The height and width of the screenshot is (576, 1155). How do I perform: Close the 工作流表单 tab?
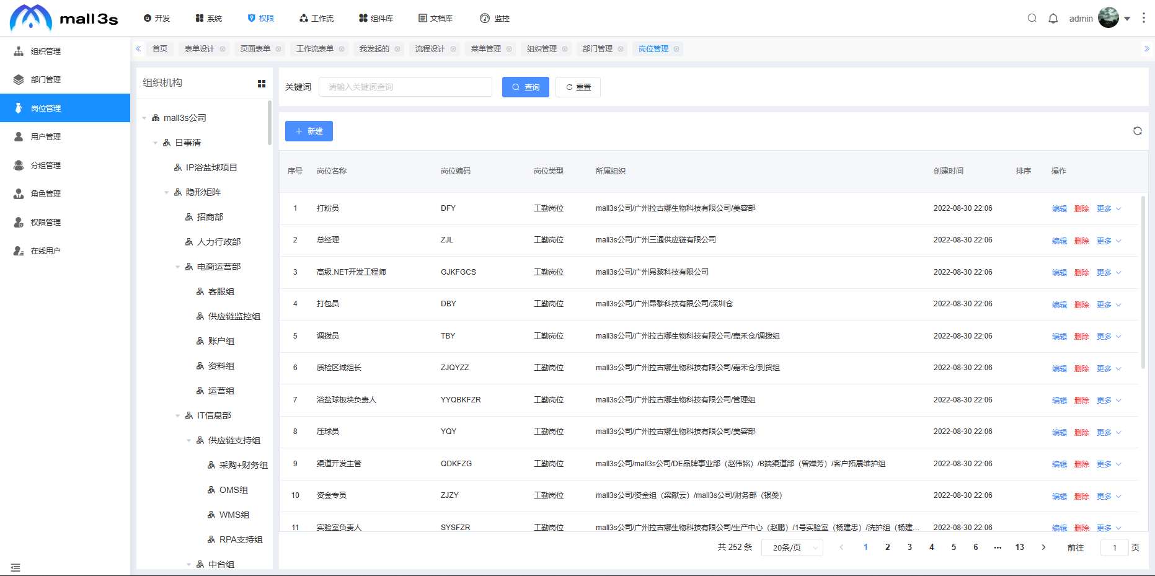[341, 49]
